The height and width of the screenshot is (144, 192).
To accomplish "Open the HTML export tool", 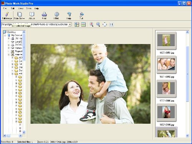I will click(56, 16).
